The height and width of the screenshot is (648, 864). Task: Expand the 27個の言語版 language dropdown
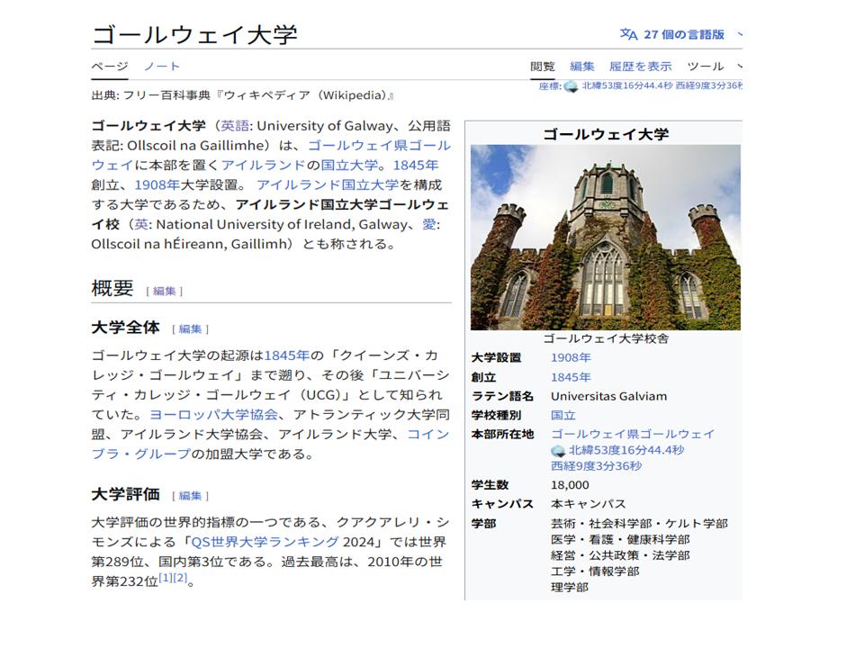pos(684,34)
